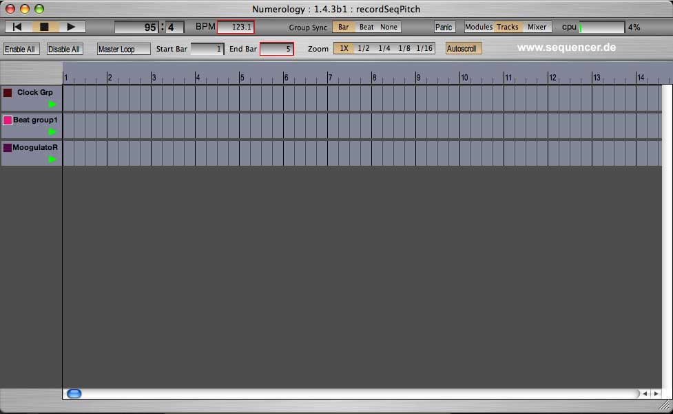Image resolution: width=673 pixels, height=414 pixels.
Task: Click the rewind to start transport button
Action: (18, 27)
